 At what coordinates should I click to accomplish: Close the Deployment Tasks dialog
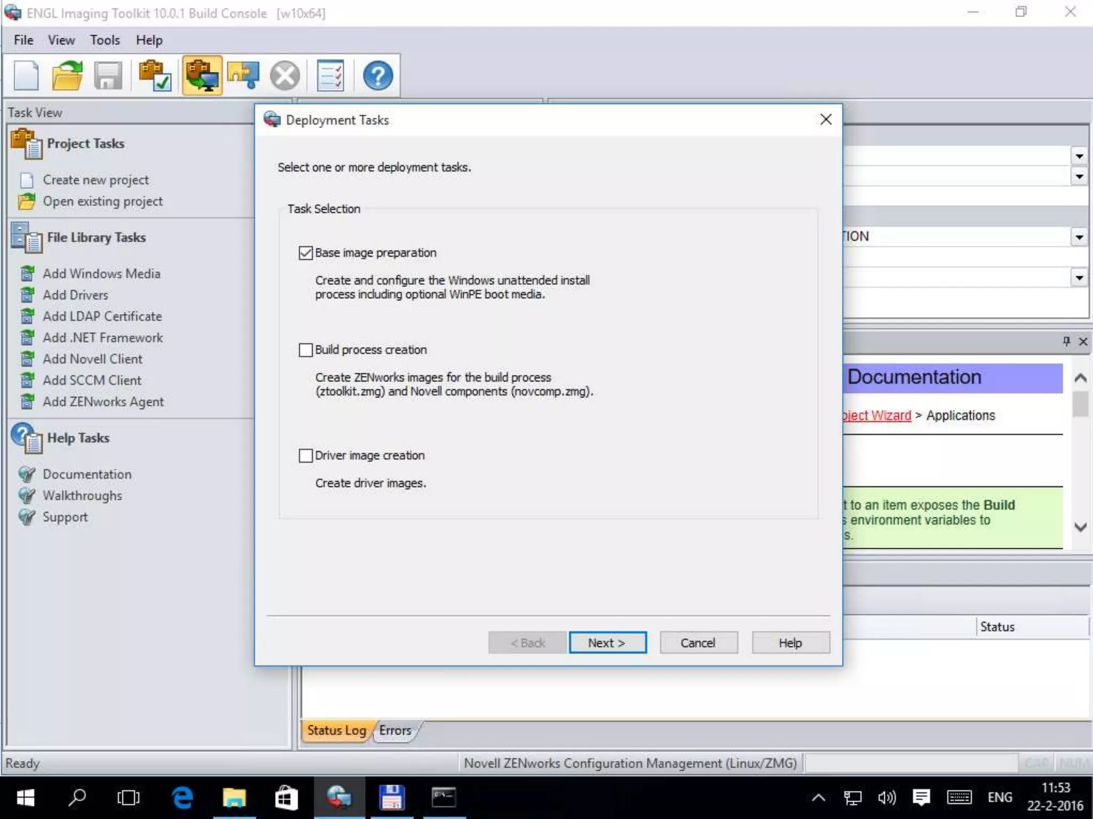coord(826,119)
